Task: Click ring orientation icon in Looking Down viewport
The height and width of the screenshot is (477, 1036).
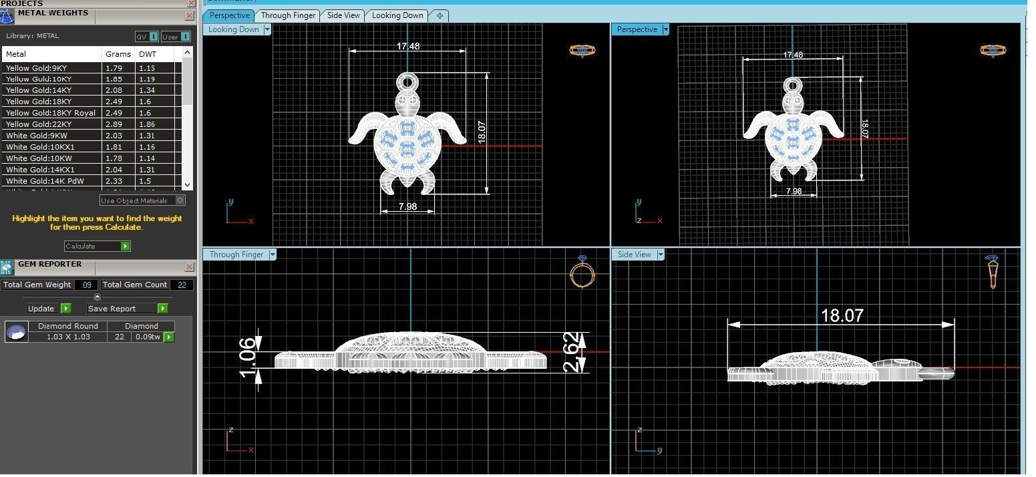Action: click(x=582, y=50)
